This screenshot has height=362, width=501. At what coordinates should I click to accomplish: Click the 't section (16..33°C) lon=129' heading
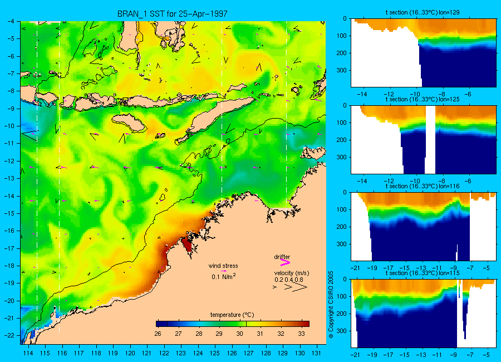423,12
